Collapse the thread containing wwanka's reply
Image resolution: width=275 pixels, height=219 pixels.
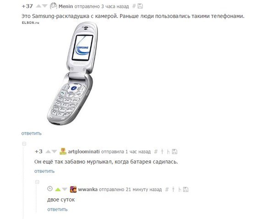37,182
